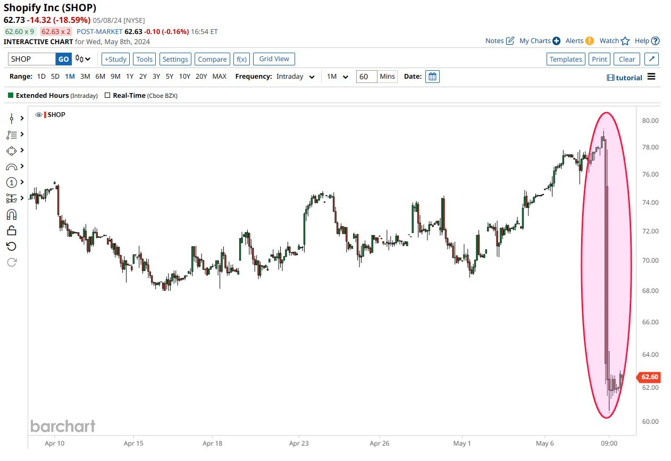Clear the chart
Screen dimensions: 671x461
pyautogui.click(x=627, y=59)
